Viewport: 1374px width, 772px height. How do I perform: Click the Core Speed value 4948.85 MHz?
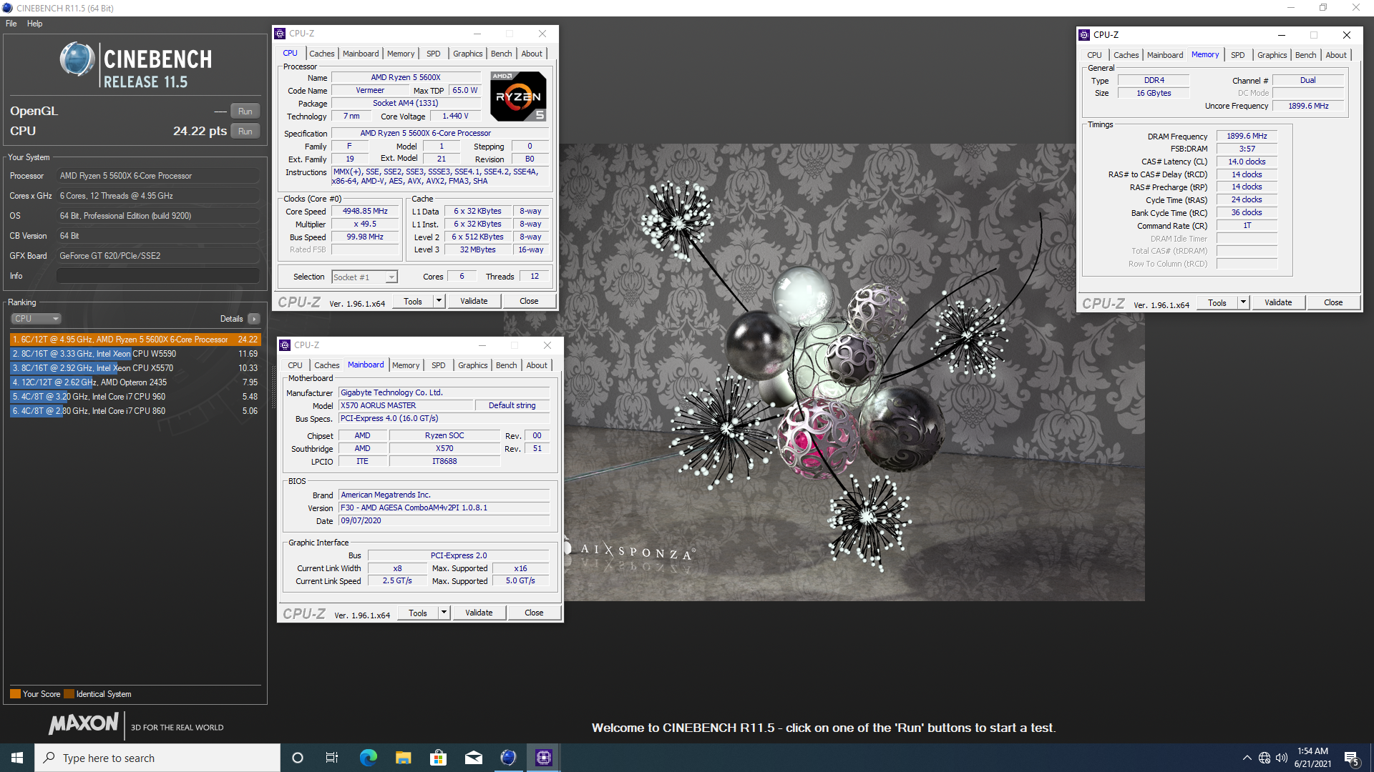coord(365,212)
